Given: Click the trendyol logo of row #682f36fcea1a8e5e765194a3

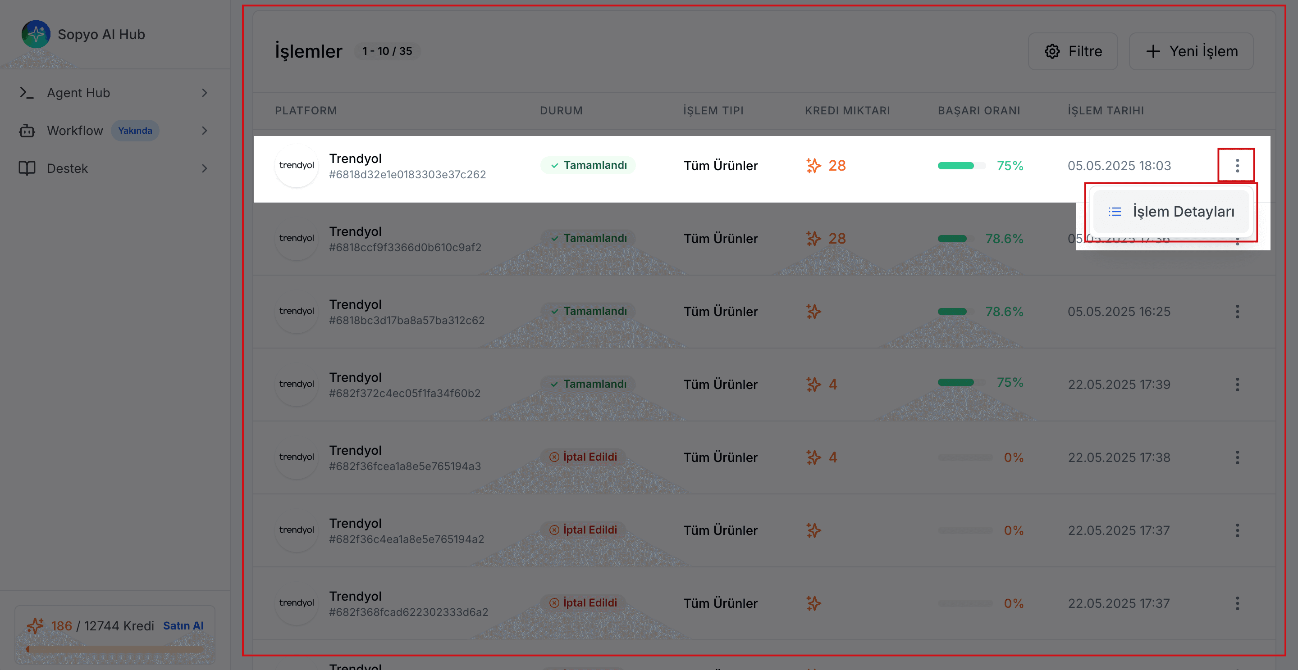Looking at the screenshot, I should [x=296, y=457].
